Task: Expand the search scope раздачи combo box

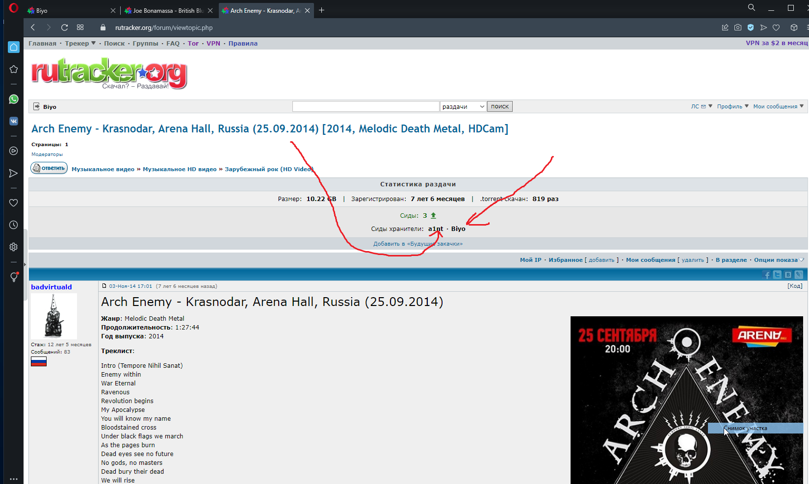Action: 463,106
